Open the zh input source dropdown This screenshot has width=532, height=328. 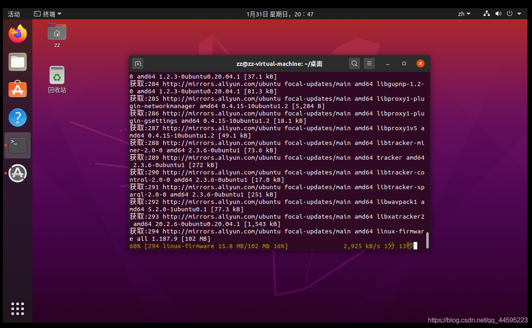pyautogui.click(x=464, y=14)
